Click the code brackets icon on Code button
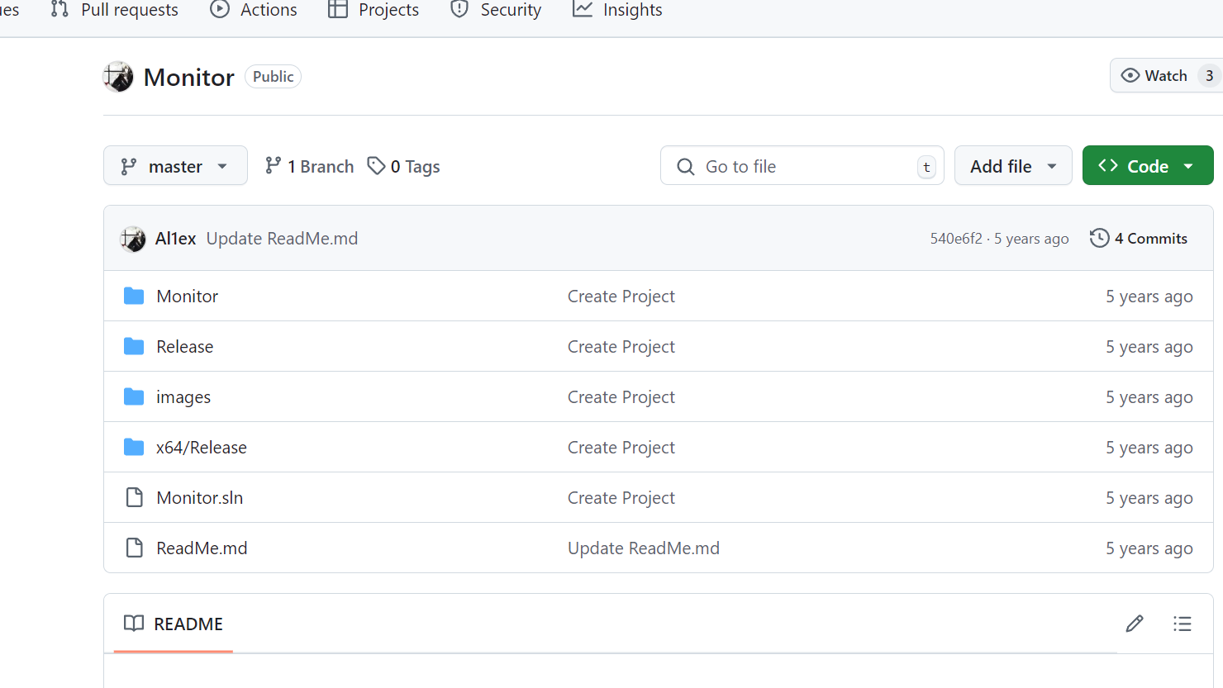The width and height of the screenshot is (1223, 688). [x=1108, y=166]
